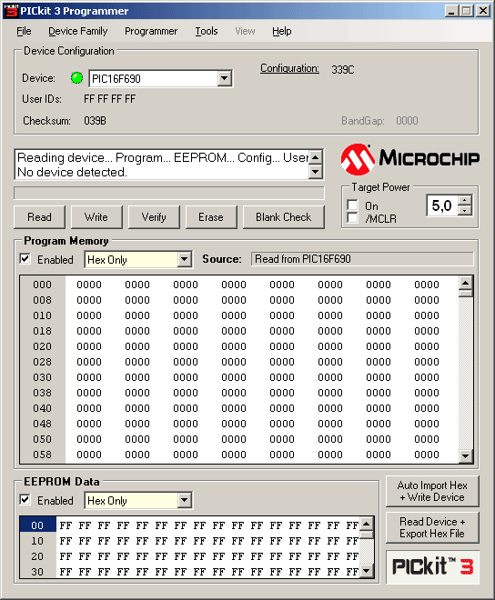The width and height of the screenshot is (495, 600).
Task: Select Program Memory address row 030
Action: (42, 377)
